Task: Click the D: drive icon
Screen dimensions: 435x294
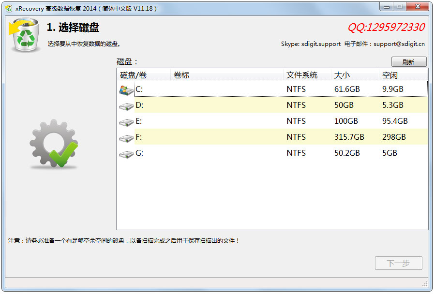Action: (x=126, y=106)
